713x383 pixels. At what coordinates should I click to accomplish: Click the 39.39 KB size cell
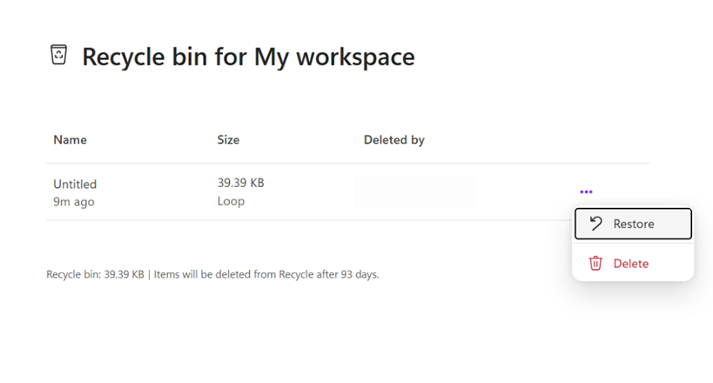240,183
